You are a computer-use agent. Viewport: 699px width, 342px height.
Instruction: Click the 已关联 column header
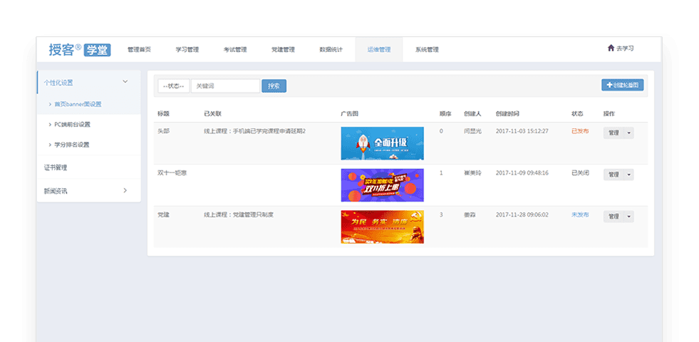(212, 114)
